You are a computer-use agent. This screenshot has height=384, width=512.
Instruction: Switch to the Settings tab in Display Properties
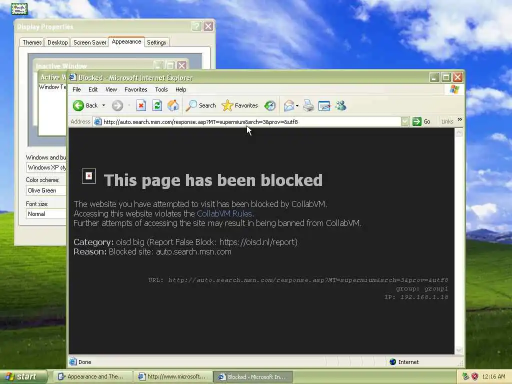tap(156, 42)
